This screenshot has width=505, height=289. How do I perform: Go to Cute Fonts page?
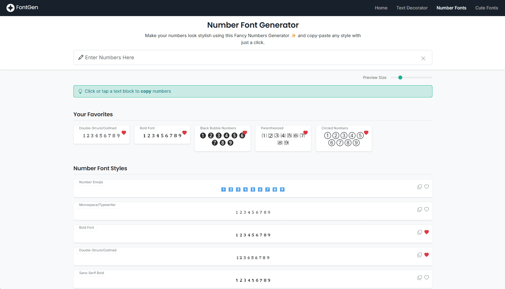coord(486,8)
